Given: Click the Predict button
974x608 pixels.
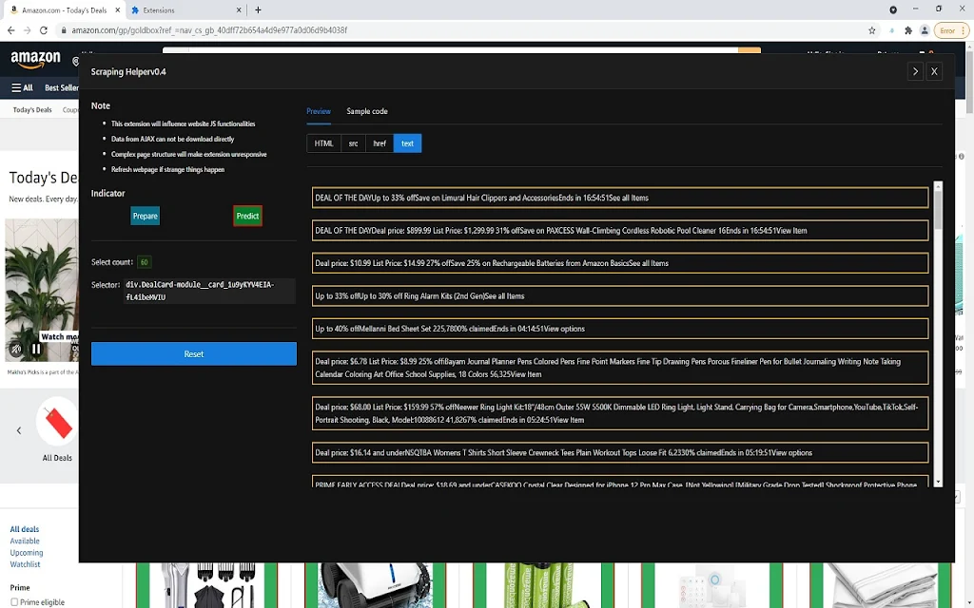Looking at the screenshot, I should (x=247, y=216).
